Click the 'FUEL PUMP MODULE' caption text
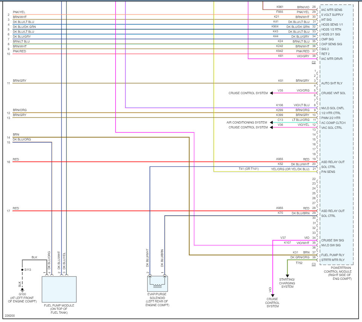Screen dimensions: 362x322 tap(59, 309)
